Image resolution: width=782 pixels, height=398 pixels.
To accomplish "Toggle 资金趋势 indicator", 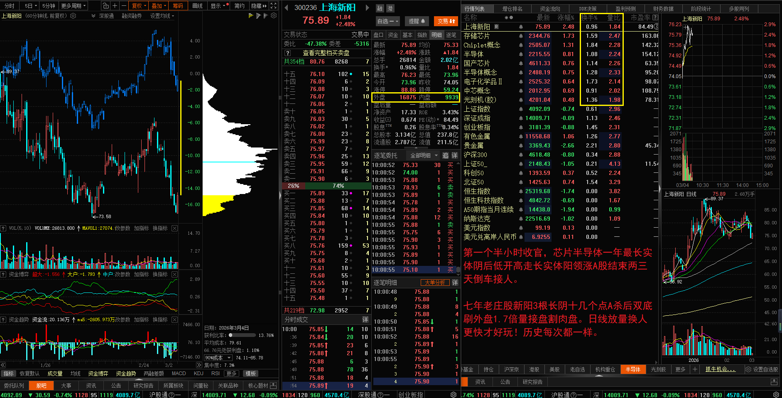I will click(x=126, y=373).
